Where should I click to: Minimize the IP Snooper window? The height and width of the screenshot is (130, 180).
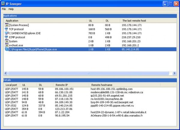click(x=165, y=4)
